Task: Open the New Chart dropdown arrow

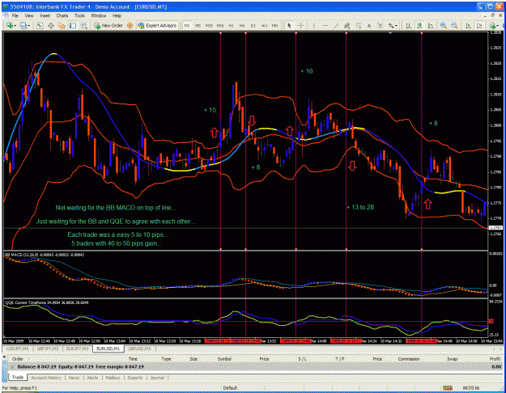Action: [15, 25]
